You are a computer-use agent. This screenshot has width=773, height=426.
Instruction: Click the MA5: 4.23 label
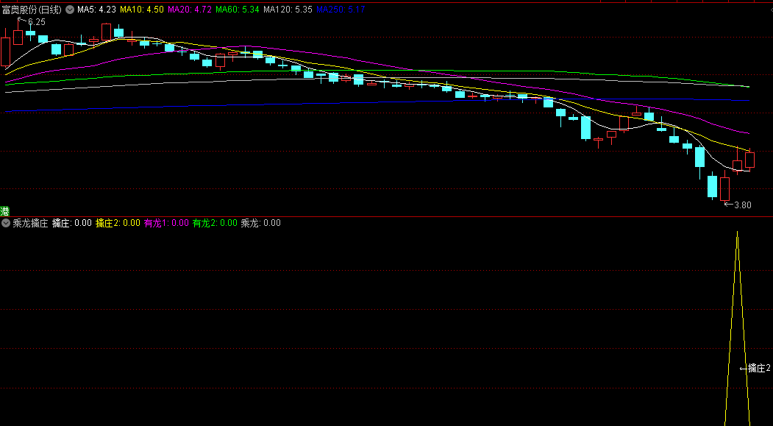[x=96, y=9]
